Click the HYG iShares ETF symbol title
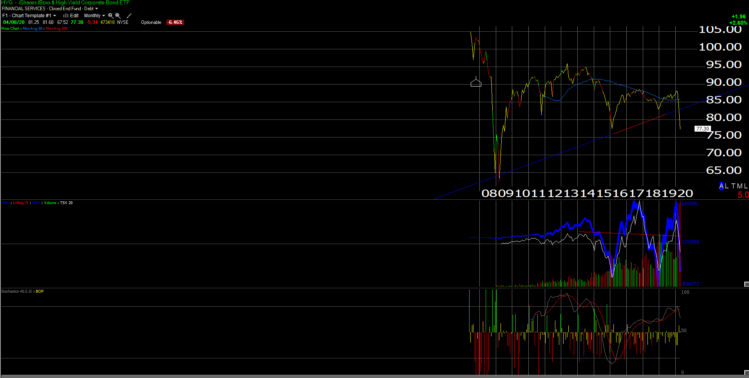Viewport: 749px width, 378px height. coord(65,3)
